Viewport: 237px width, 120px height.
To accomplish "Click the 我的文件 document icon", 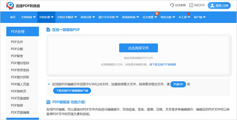I will [x=191, y=5].
